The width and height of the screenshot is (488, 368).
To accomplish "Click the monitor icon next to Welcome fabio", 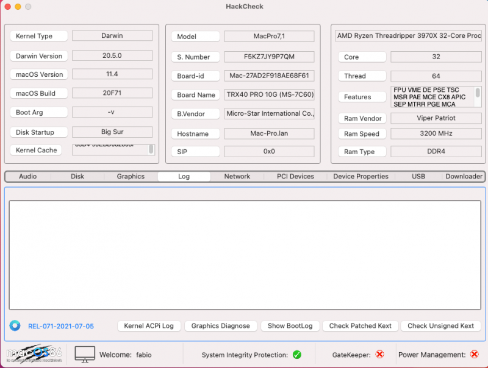I will coord(84,353).
